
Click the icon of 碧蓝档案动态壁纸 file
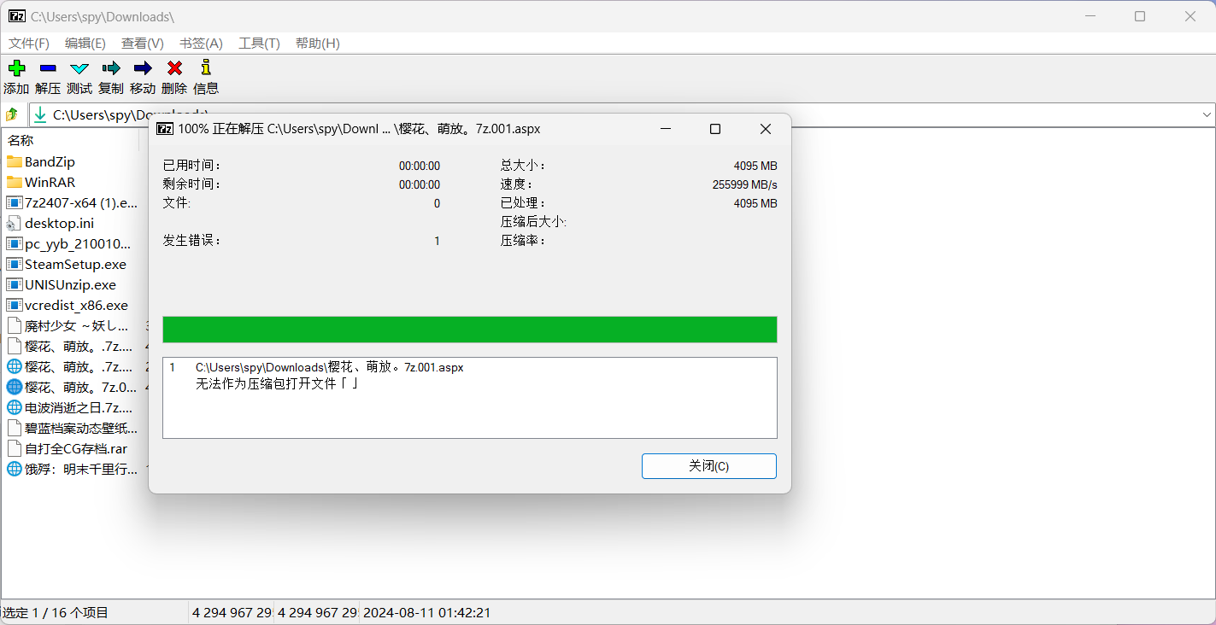[14, 428]
